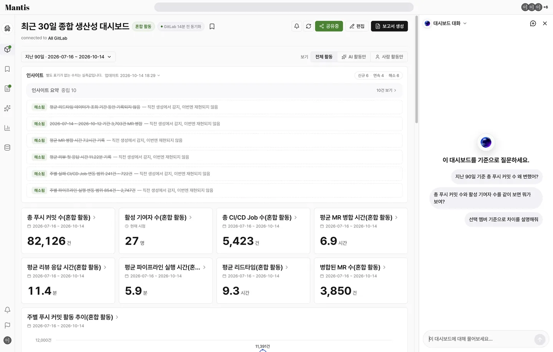The height and width of the screenshot is (352, 553).
Task: Filter insights by 연속 4
Action: pos(378,76)
